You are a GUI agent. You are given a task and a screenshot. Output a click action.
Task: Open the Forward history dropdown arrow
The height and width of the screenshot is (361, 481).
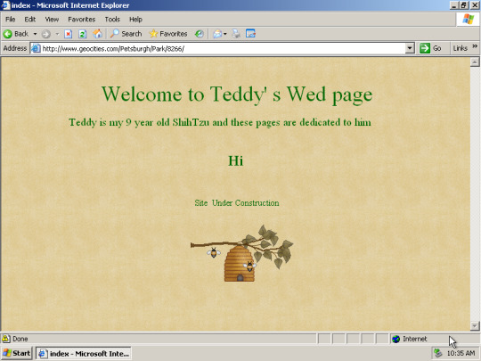57,34
